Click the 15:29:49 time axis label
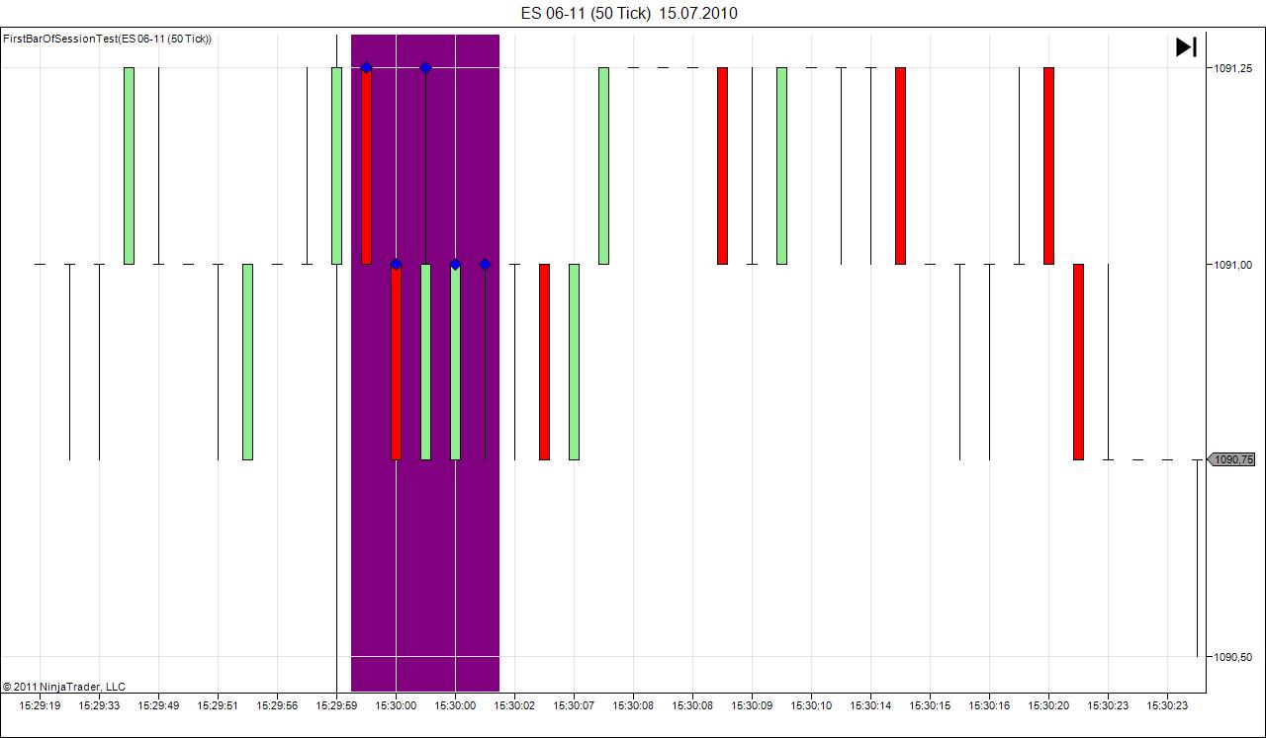 tap(158, 705)
